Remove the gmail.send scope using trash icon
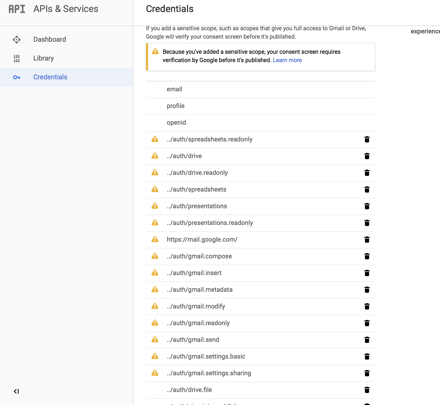 (367, 340)
